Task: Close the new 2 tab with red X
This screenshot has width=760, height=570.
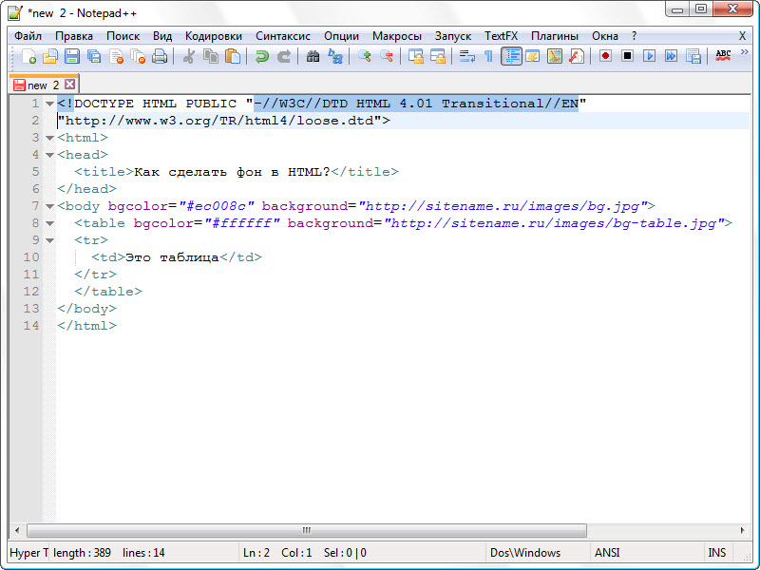Action: (x=69, y=85)
